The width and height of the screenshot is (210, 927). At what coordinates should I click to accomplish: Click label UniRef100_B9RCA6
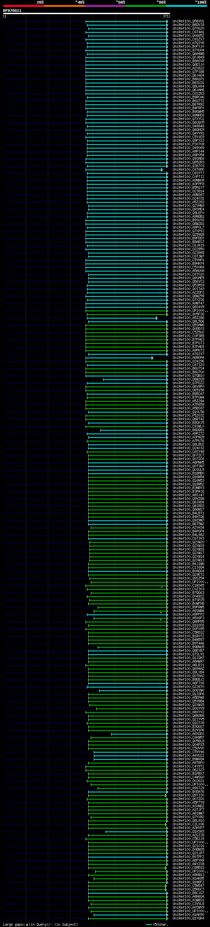tap(188, 97)
